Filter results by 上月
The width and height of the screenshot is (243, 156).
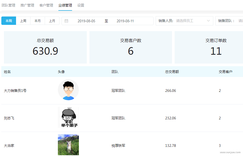click(x=52, y=21)
